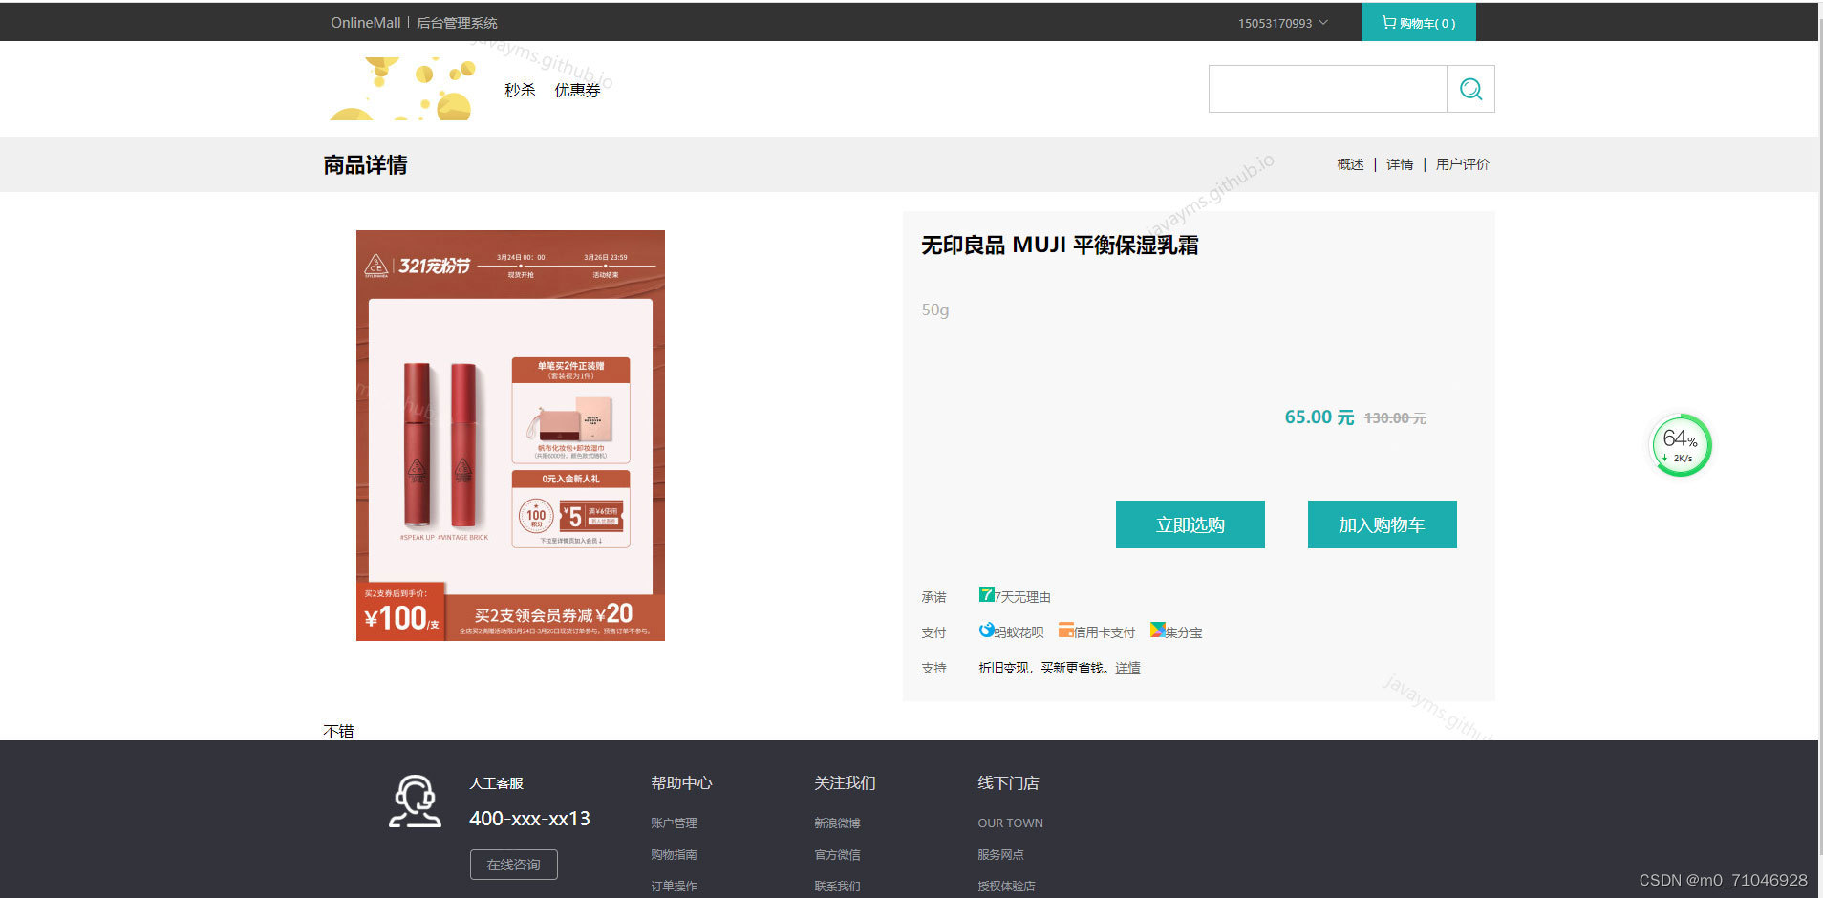Expand the 15053170993 account dropdown

coord(1282,23)
